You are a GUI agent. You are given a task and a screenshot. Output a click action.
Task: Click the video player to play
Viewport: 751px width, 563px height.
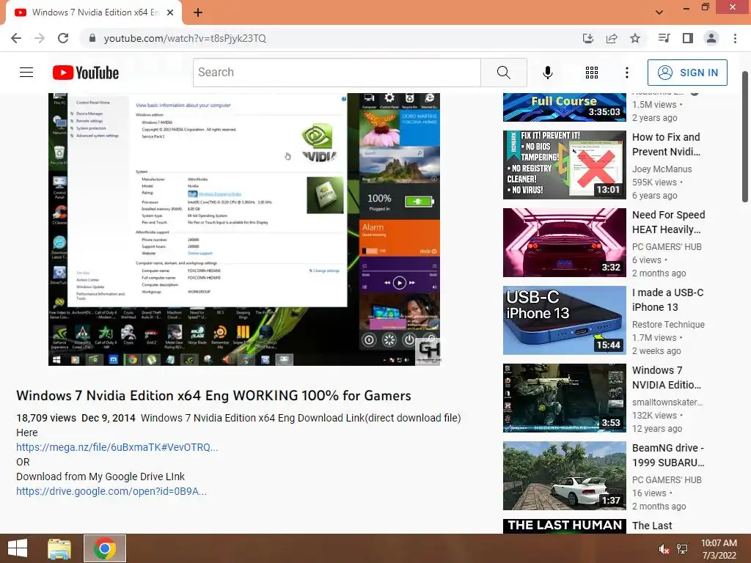(x=244, y=229)
